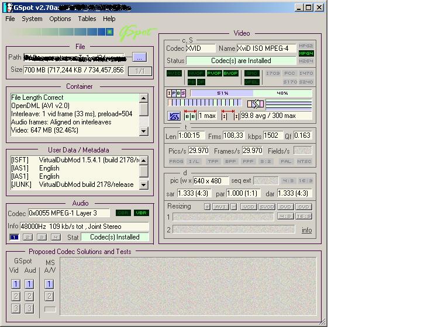Click MS A/V test button 2
Viewport: 421px width, 327px height.
(x=49, y=296)
